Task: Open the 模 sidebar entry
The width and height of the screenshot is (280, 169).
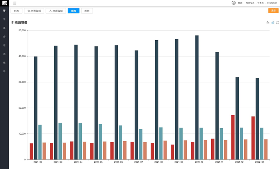Action: 4,62
